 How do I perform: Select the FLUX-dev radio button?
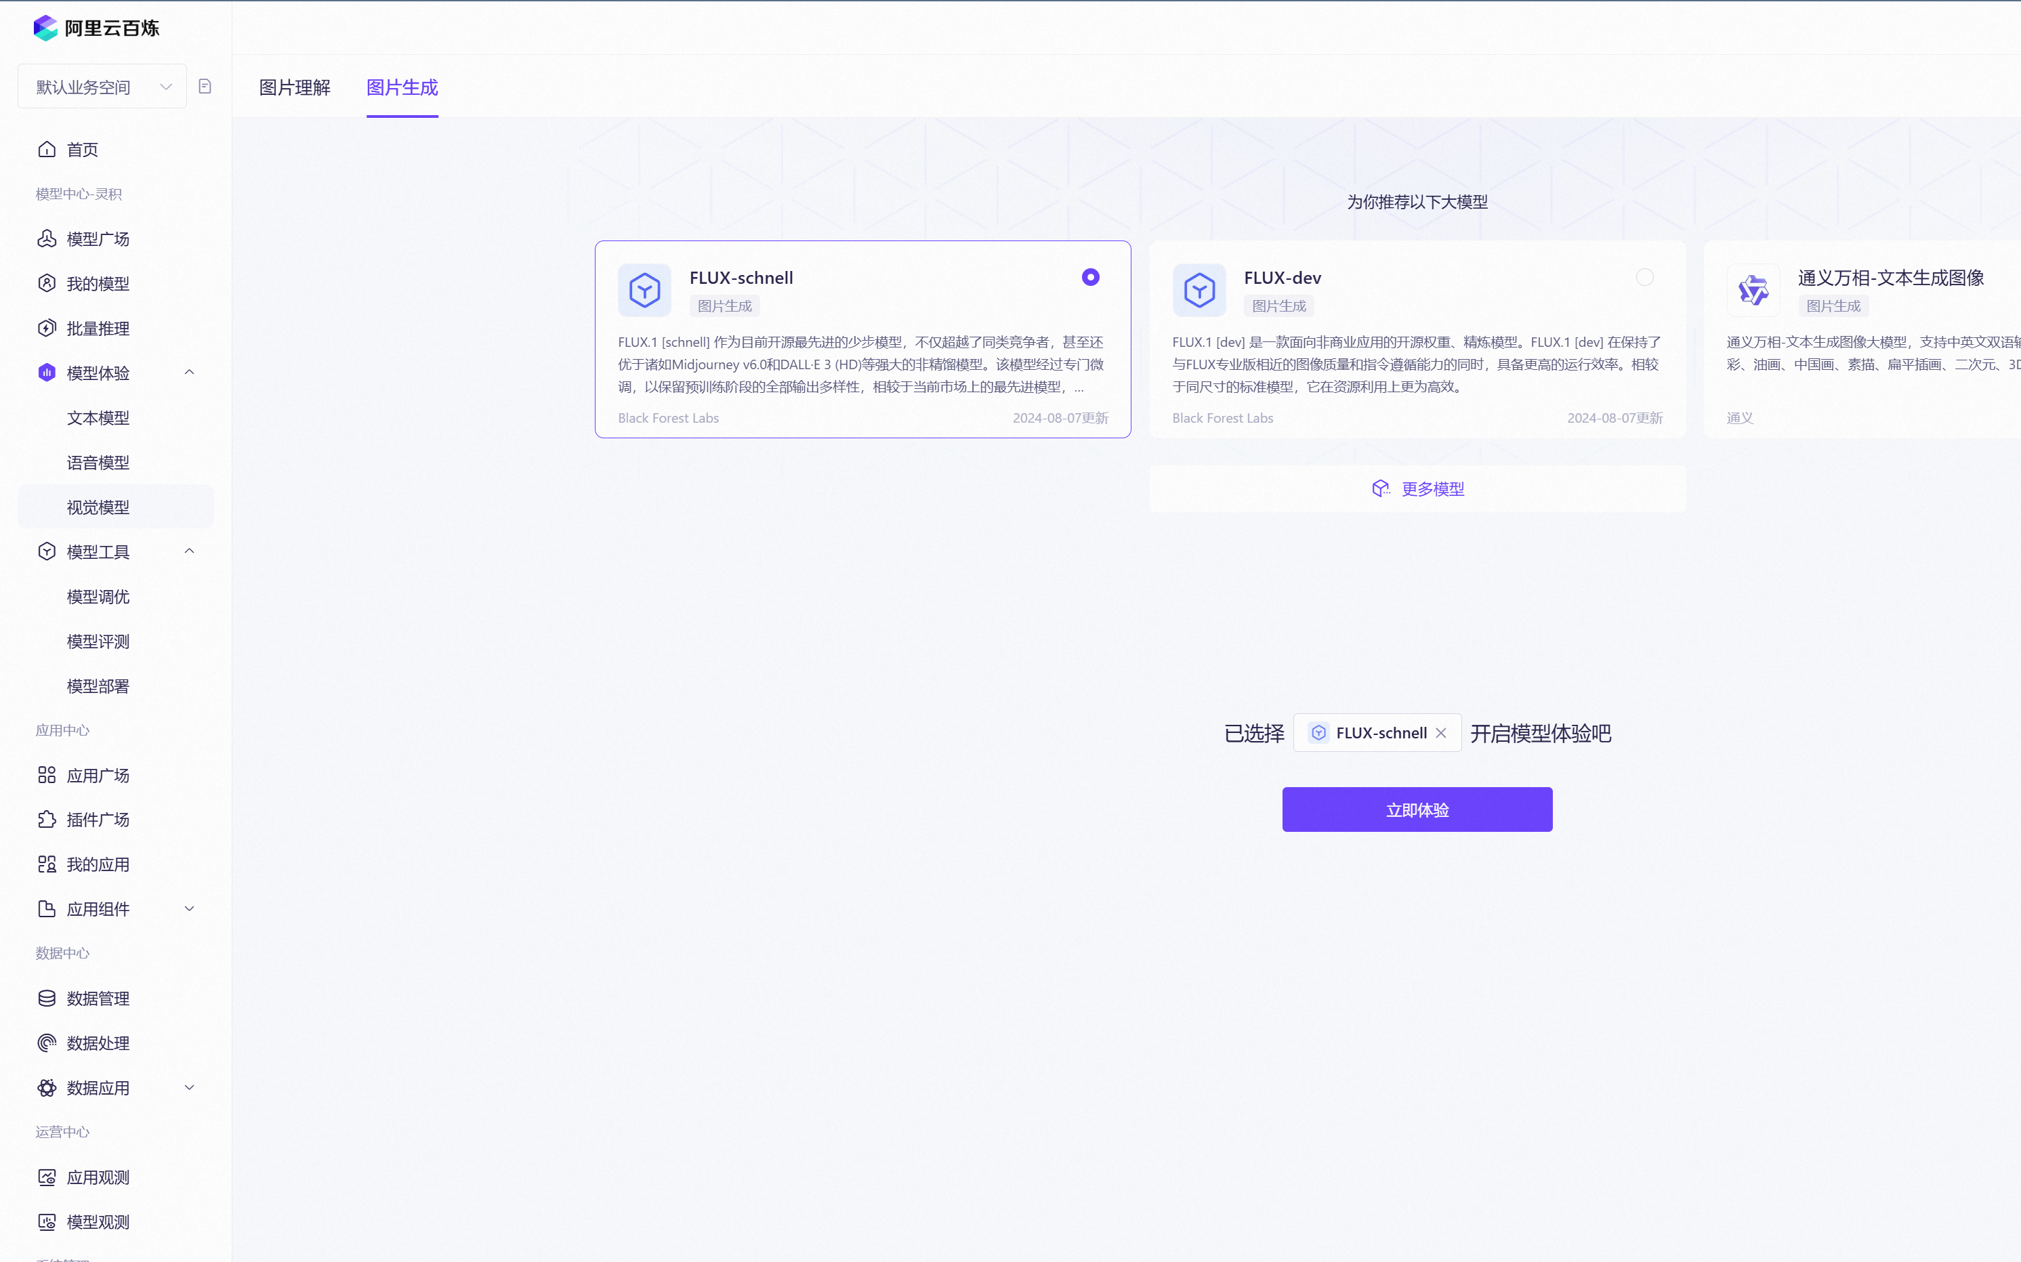tap(1644, 277)
